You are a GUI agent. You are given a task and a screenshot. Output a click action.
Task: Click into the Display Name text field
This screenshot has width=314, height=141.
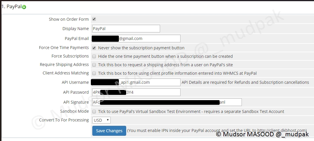(x=126, y=29)
